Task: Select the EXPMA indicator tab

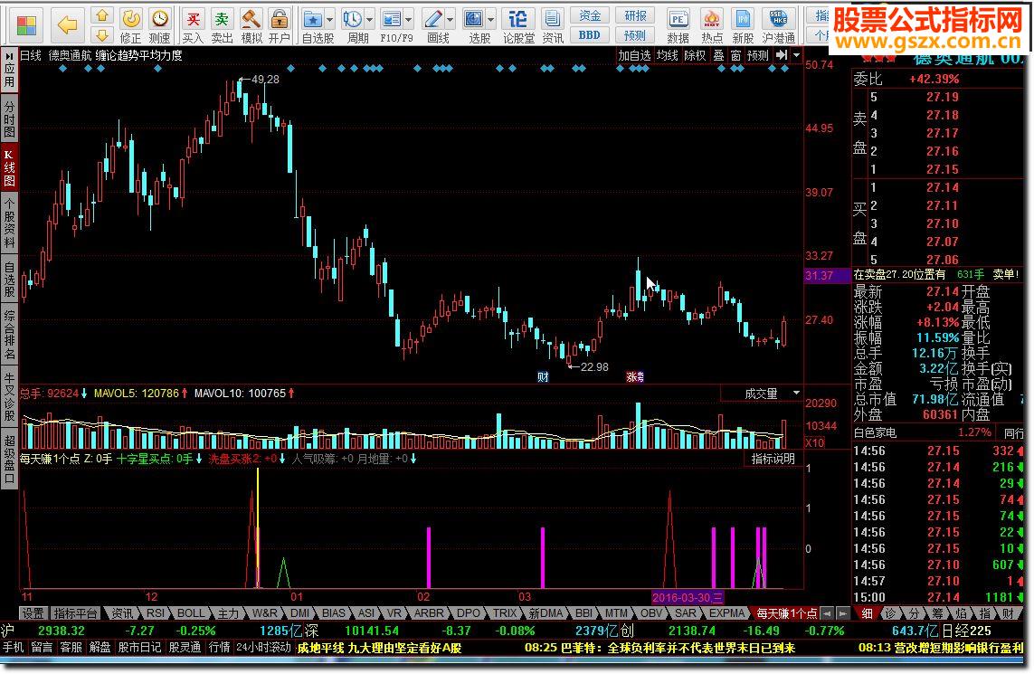Action: (x=726, y=613)
